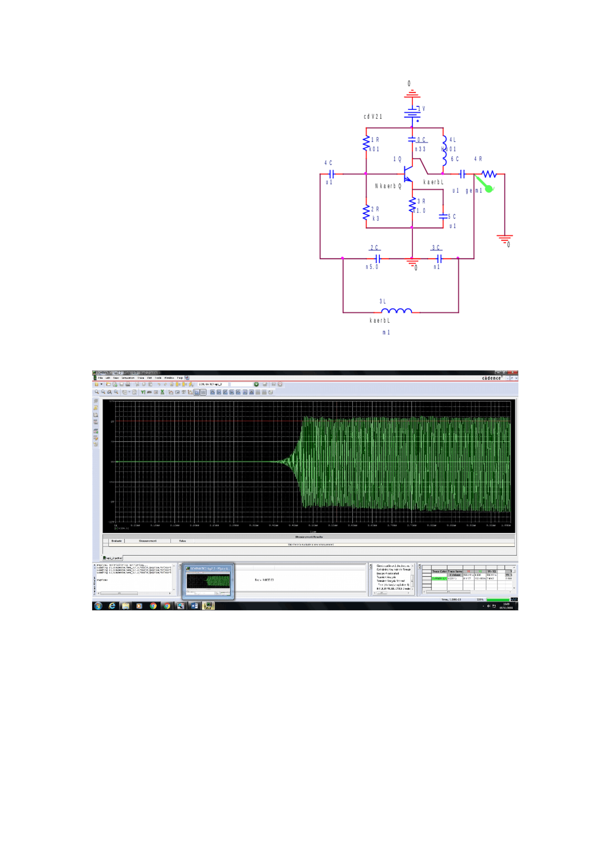Viewport: 611px width, 864px height.
Task: Click the top icon in left sidebar
Action: click(96, 401)
